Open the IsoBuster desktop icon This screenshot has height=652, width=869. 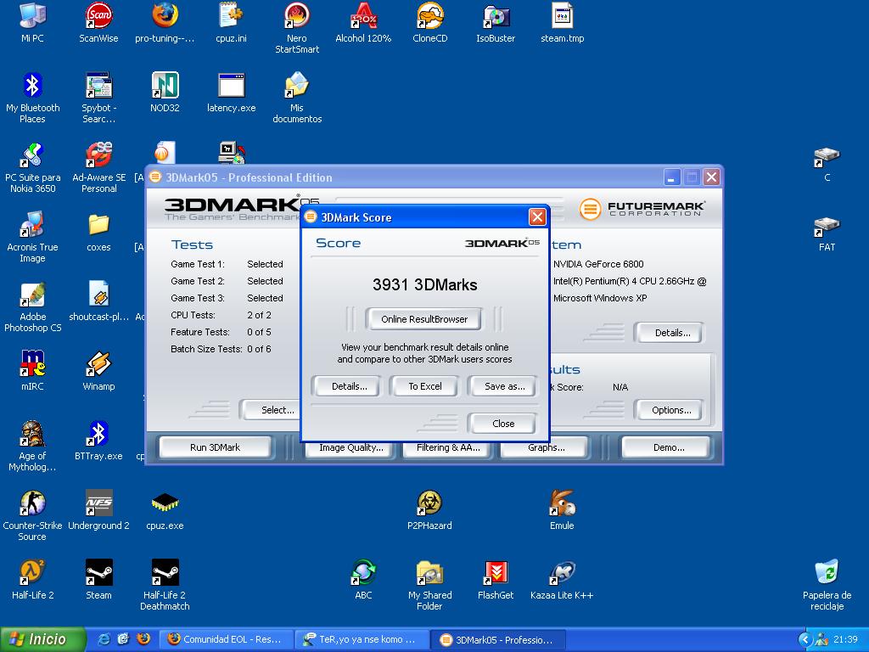point(496,16)
